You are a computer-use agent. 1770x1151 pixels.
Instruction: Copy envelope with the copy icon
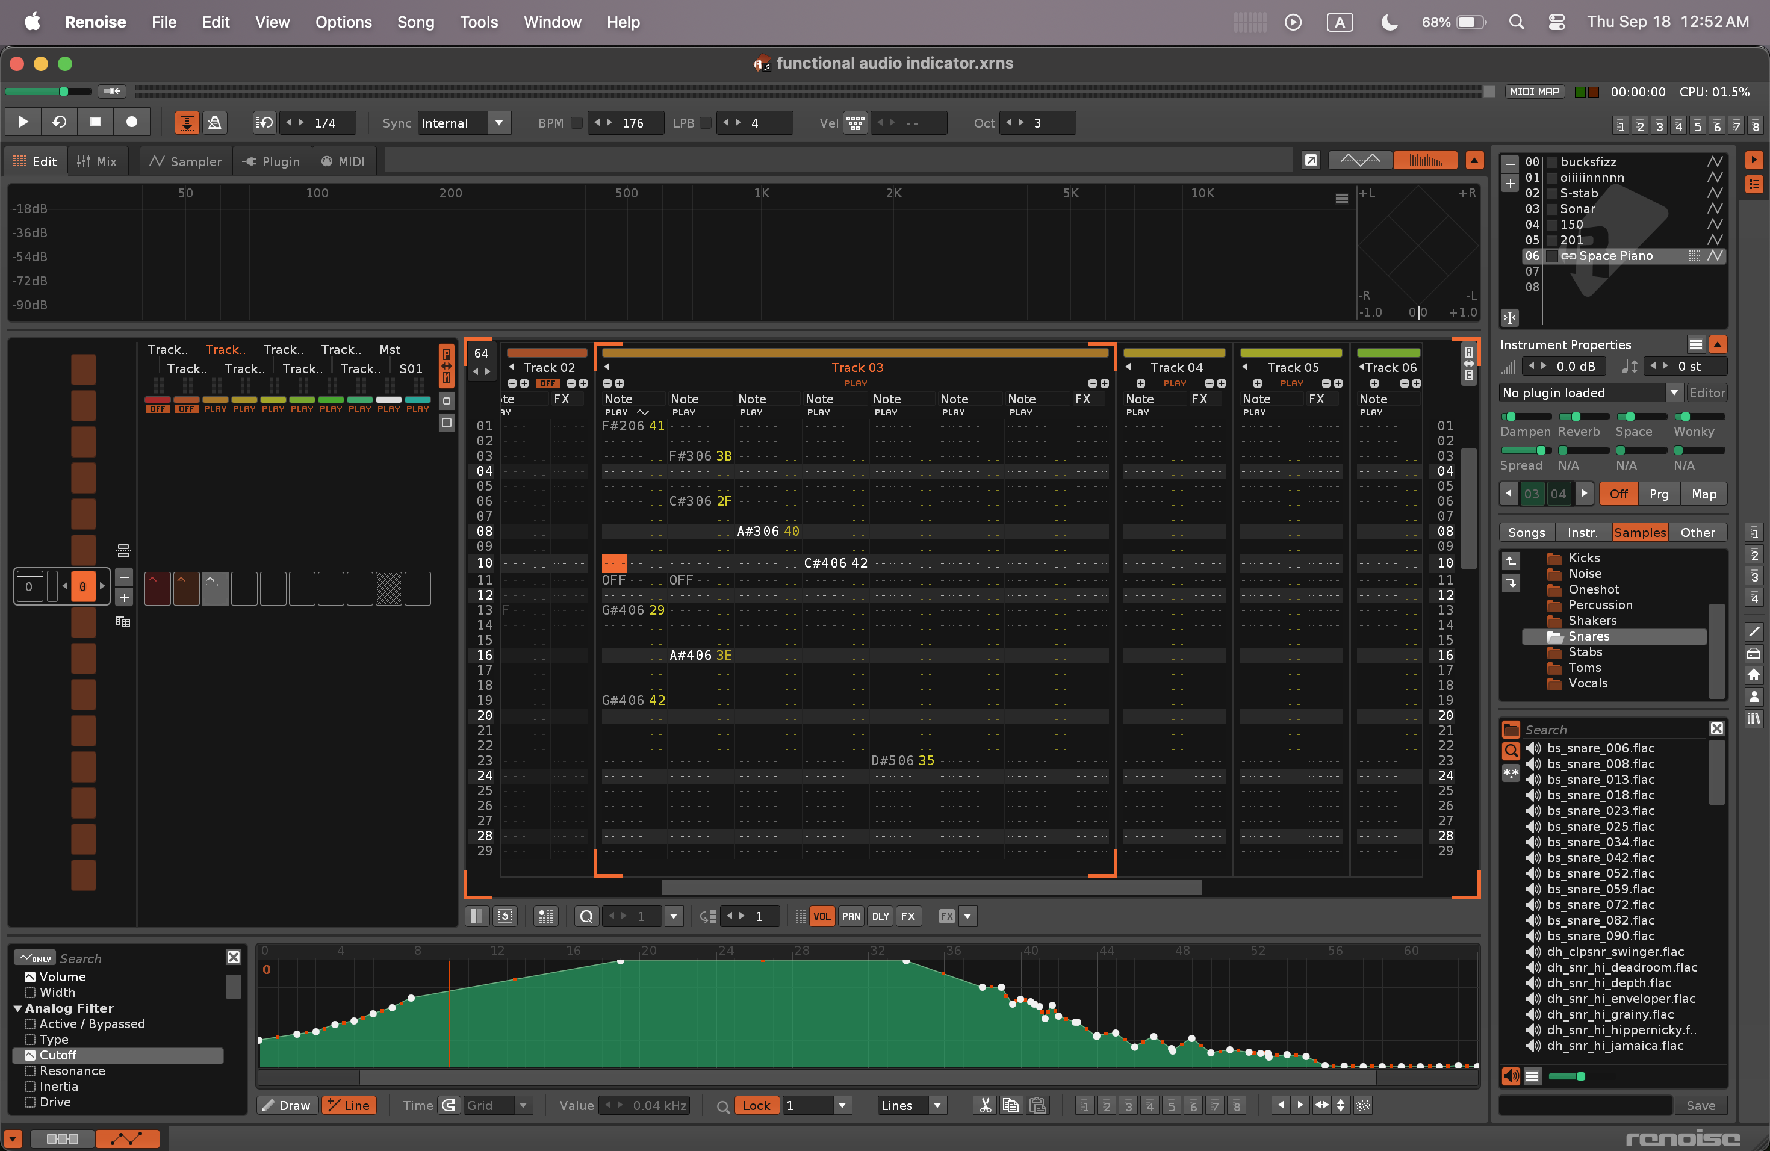[x=1011, y=1106]
